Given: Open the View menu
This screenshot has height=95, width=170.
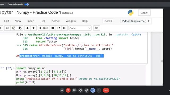Looking at the screenshot, I should click(18, 21).
